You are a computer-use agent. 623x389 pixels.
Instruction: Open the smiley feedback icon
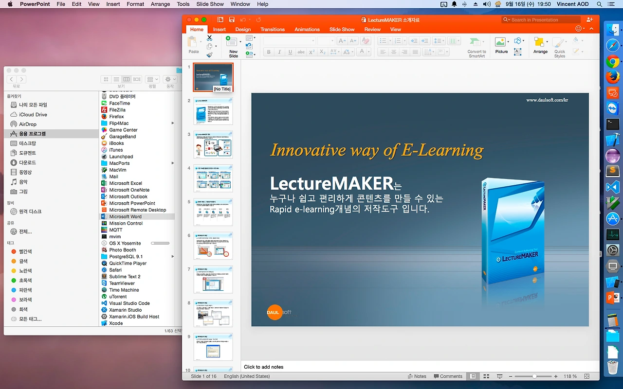click(578, 29)
